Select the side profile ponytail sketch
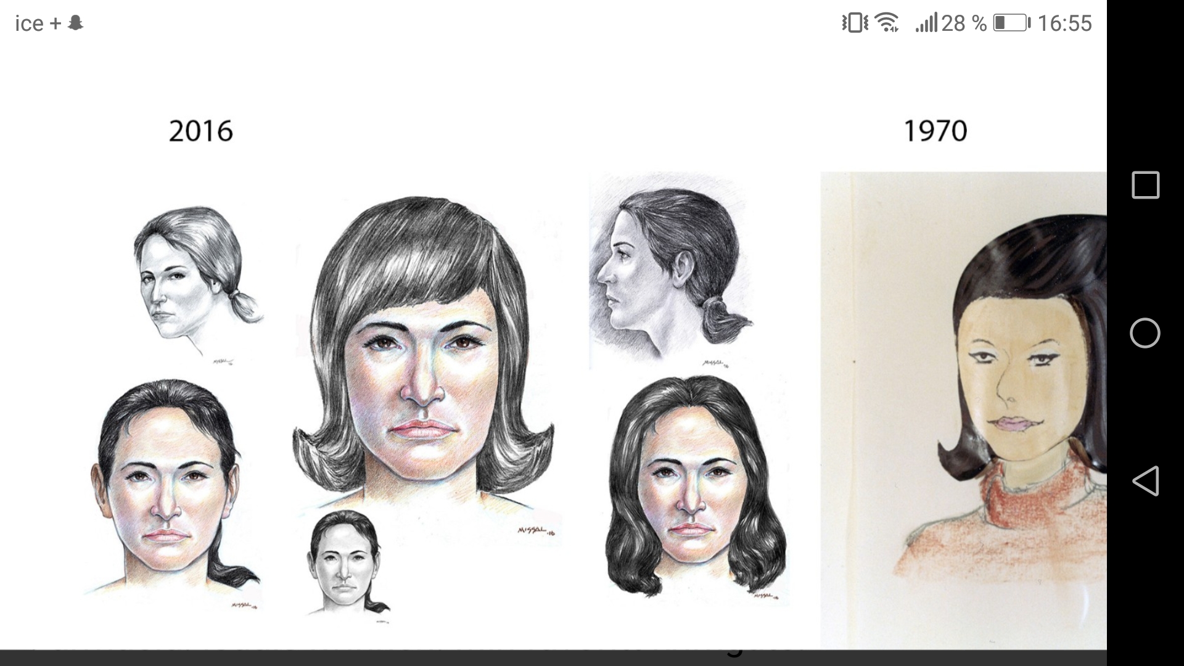This screenshot has width=1184, height=666. (669, 271)
